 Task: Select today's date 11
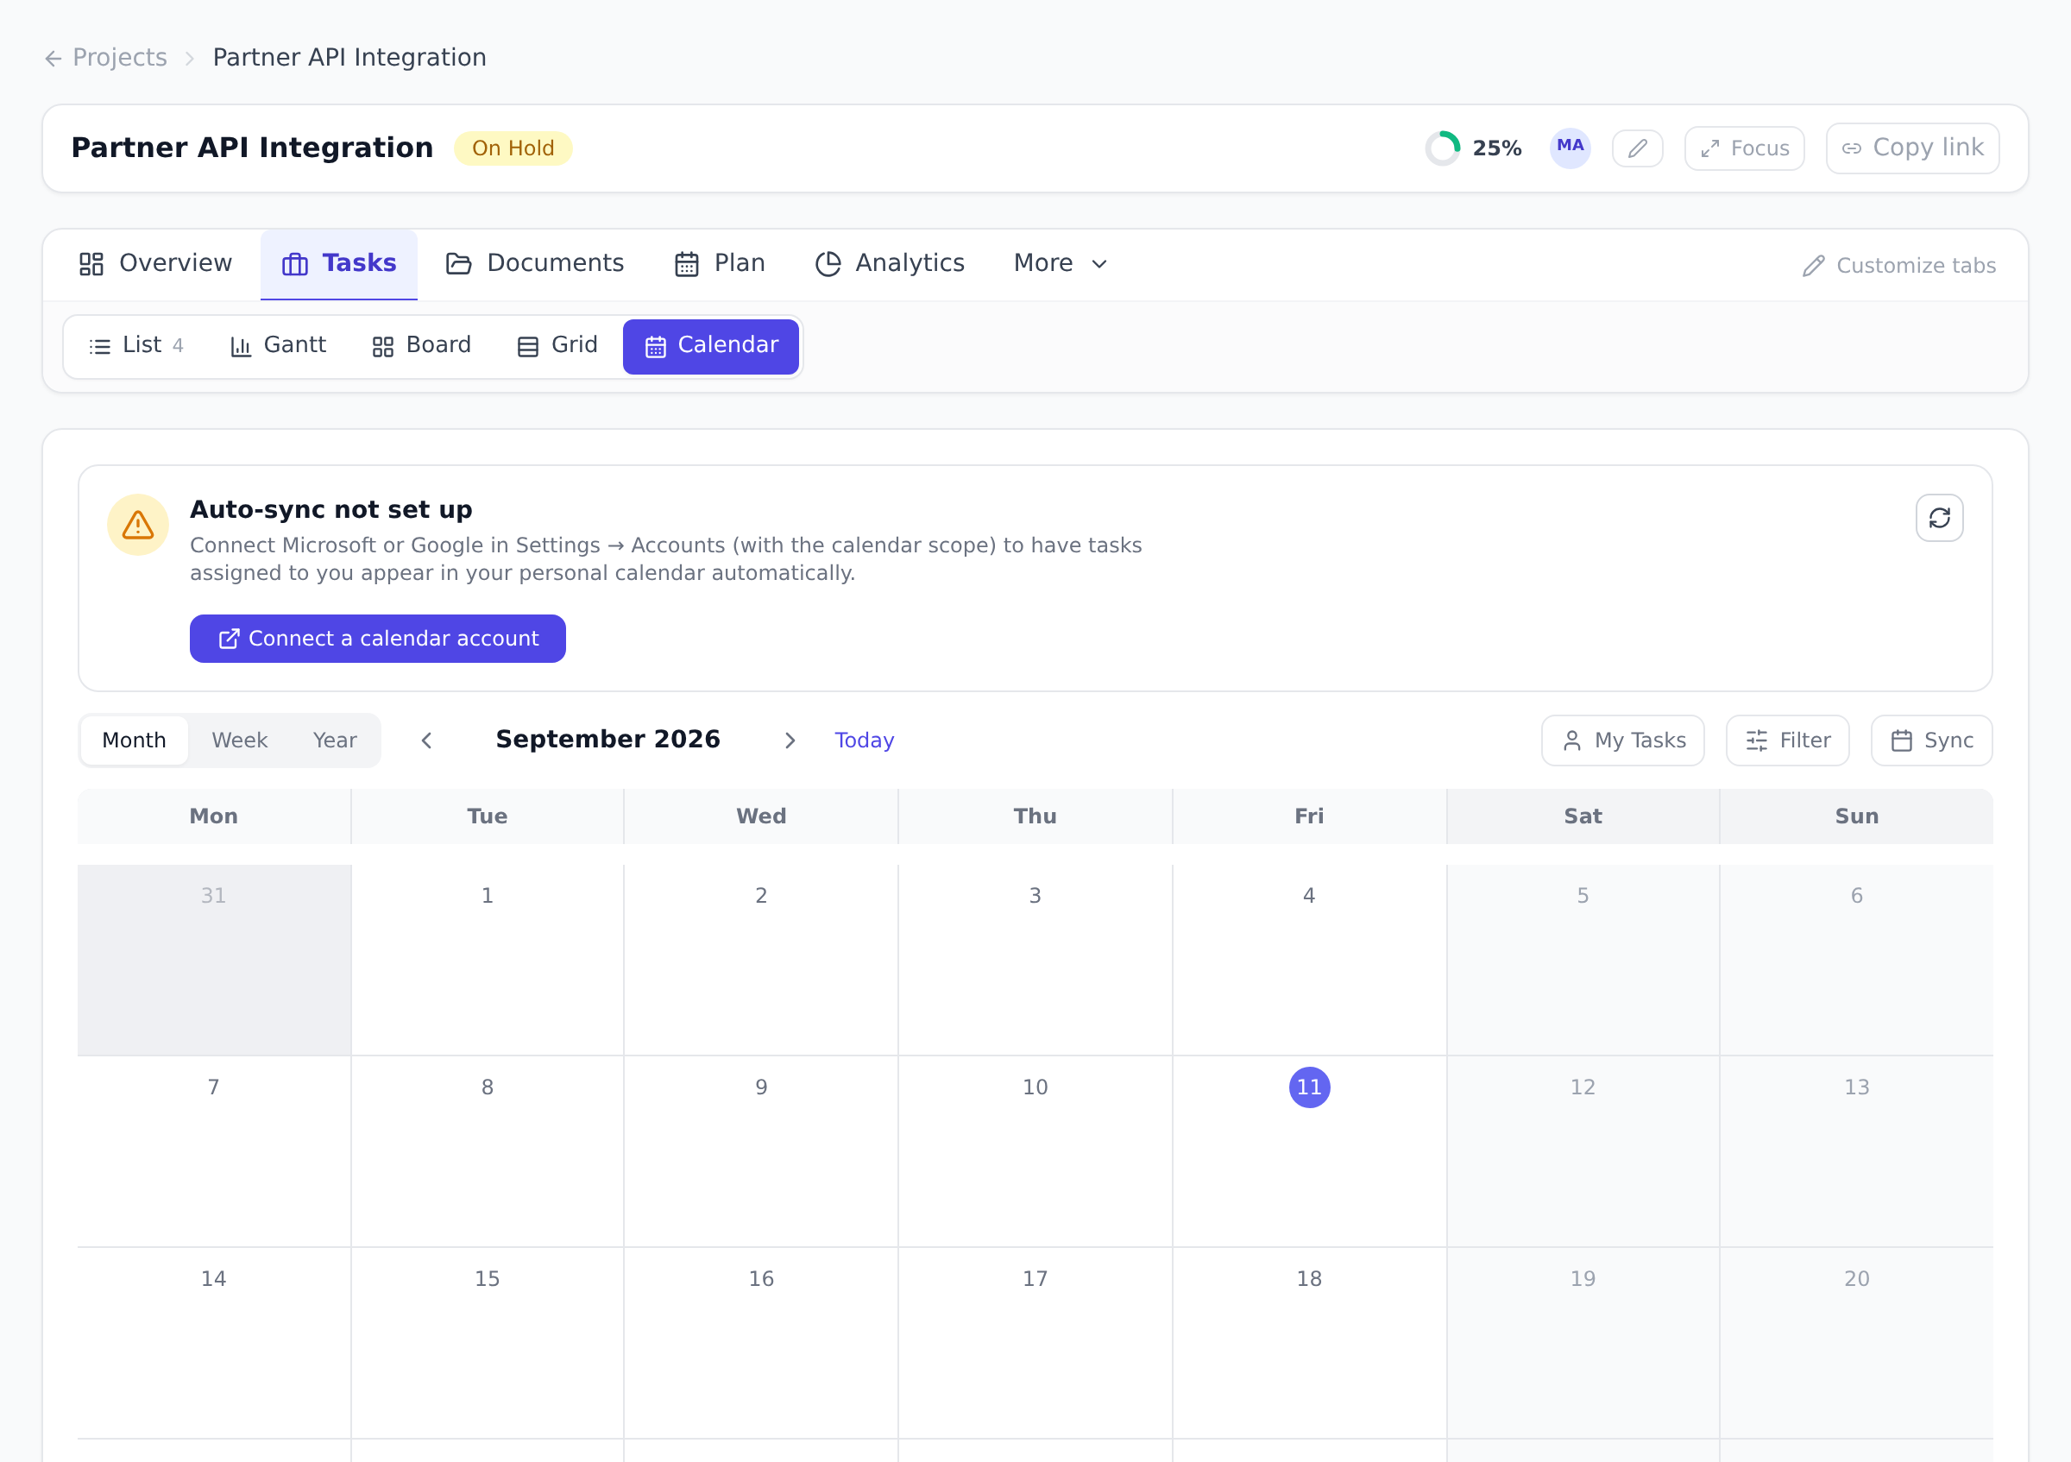pyautogui.click(x=1309, y=1087)
